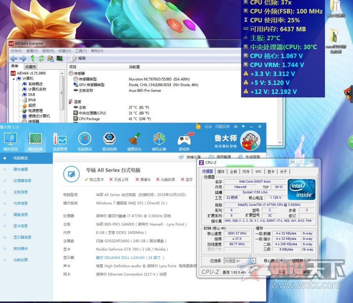Viewport: 353px width, 303px height.
Task: Open the 处理器 #1 dropdown in CPU-Z
Action: [x=253, y=261]
